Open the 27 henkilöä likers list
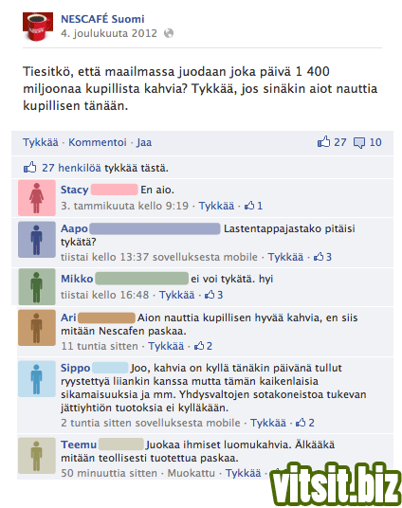 tap(71, 168)
